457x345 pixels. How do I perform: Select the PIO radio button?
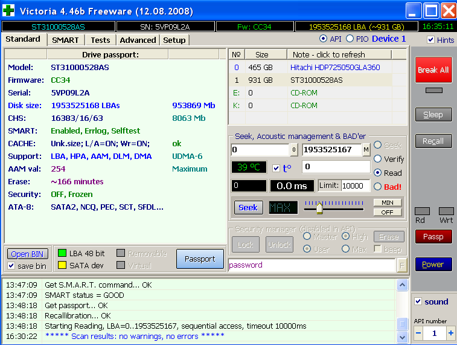(350, 39)
